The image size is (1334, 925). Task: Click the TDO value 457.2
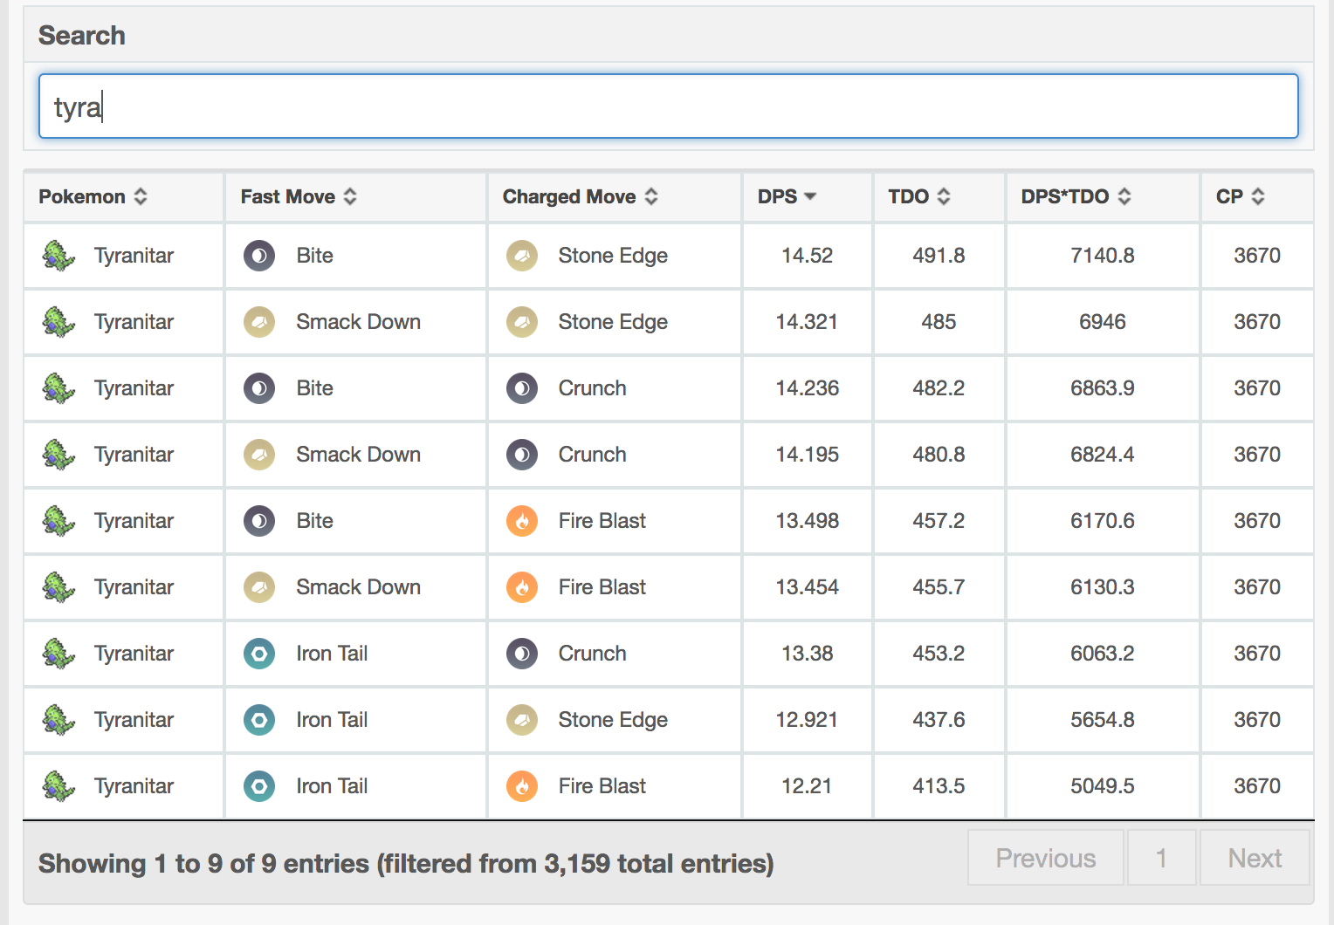tap(939, 521)
